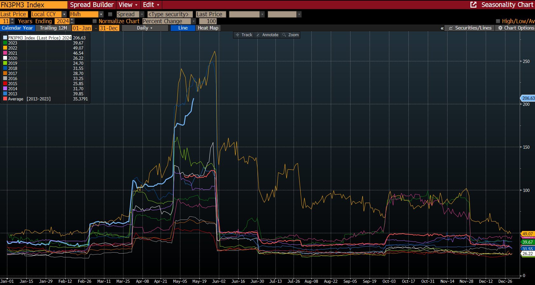535x285 pixels.
Task: Click the legend value 35.3791
Action: point(80,99)
